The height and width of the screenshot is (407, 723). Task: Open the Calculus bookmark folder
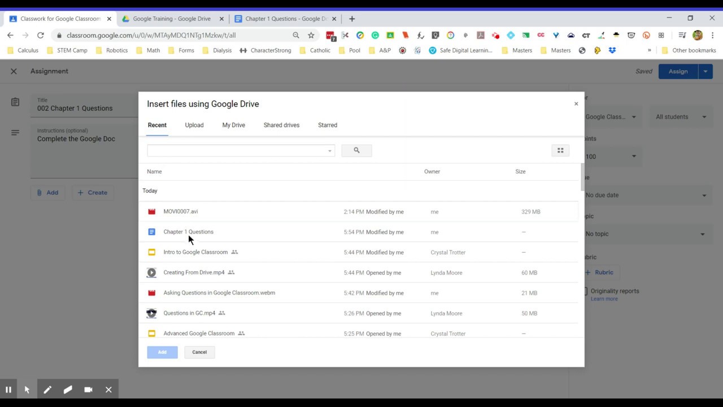23,50
